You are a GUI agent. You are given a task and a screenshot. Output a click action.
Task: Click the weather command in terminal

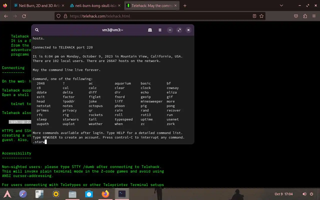tap(96, 124)
